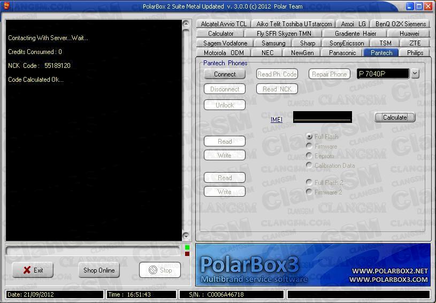Image resolution: width=436 pixels, height=303 pixels.
Task: Click the Contacting With Server...Wait... line
Action: [48, 38]
